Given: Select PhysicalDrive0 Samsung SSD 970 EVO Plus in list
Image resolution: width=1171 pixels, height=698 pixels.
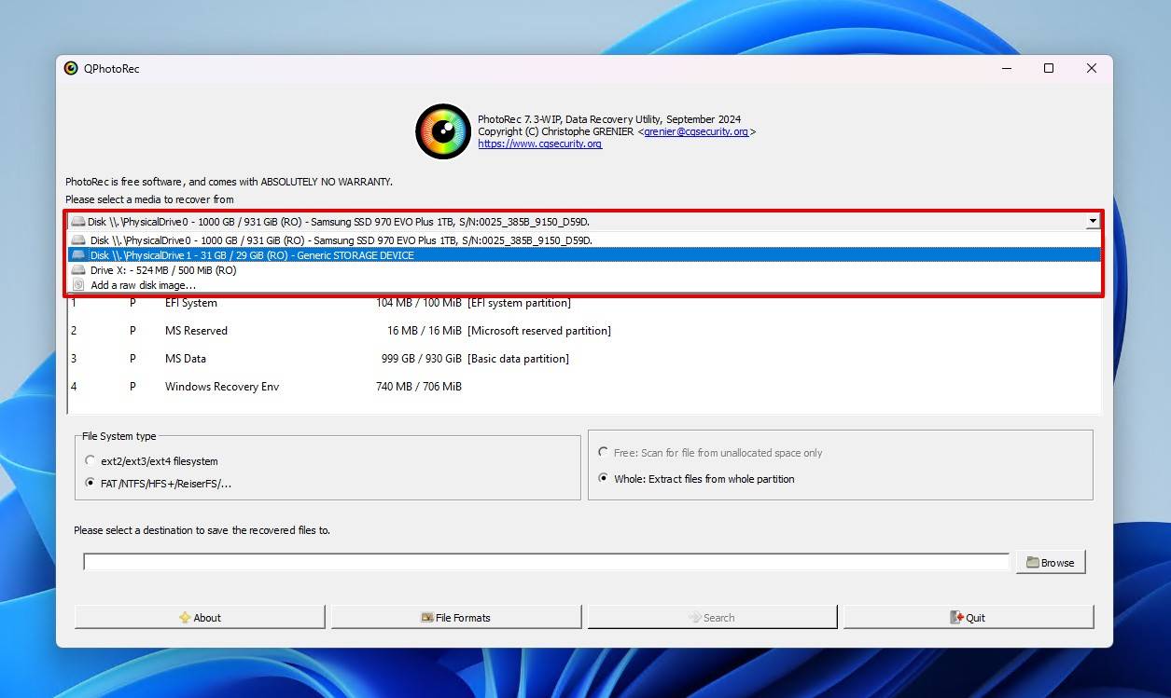Looking at the screenshot, I should [584, 240].
